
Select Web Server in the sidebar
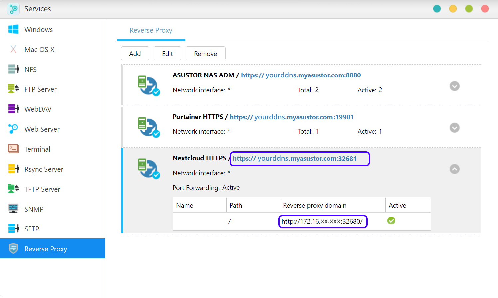(53, 129)
